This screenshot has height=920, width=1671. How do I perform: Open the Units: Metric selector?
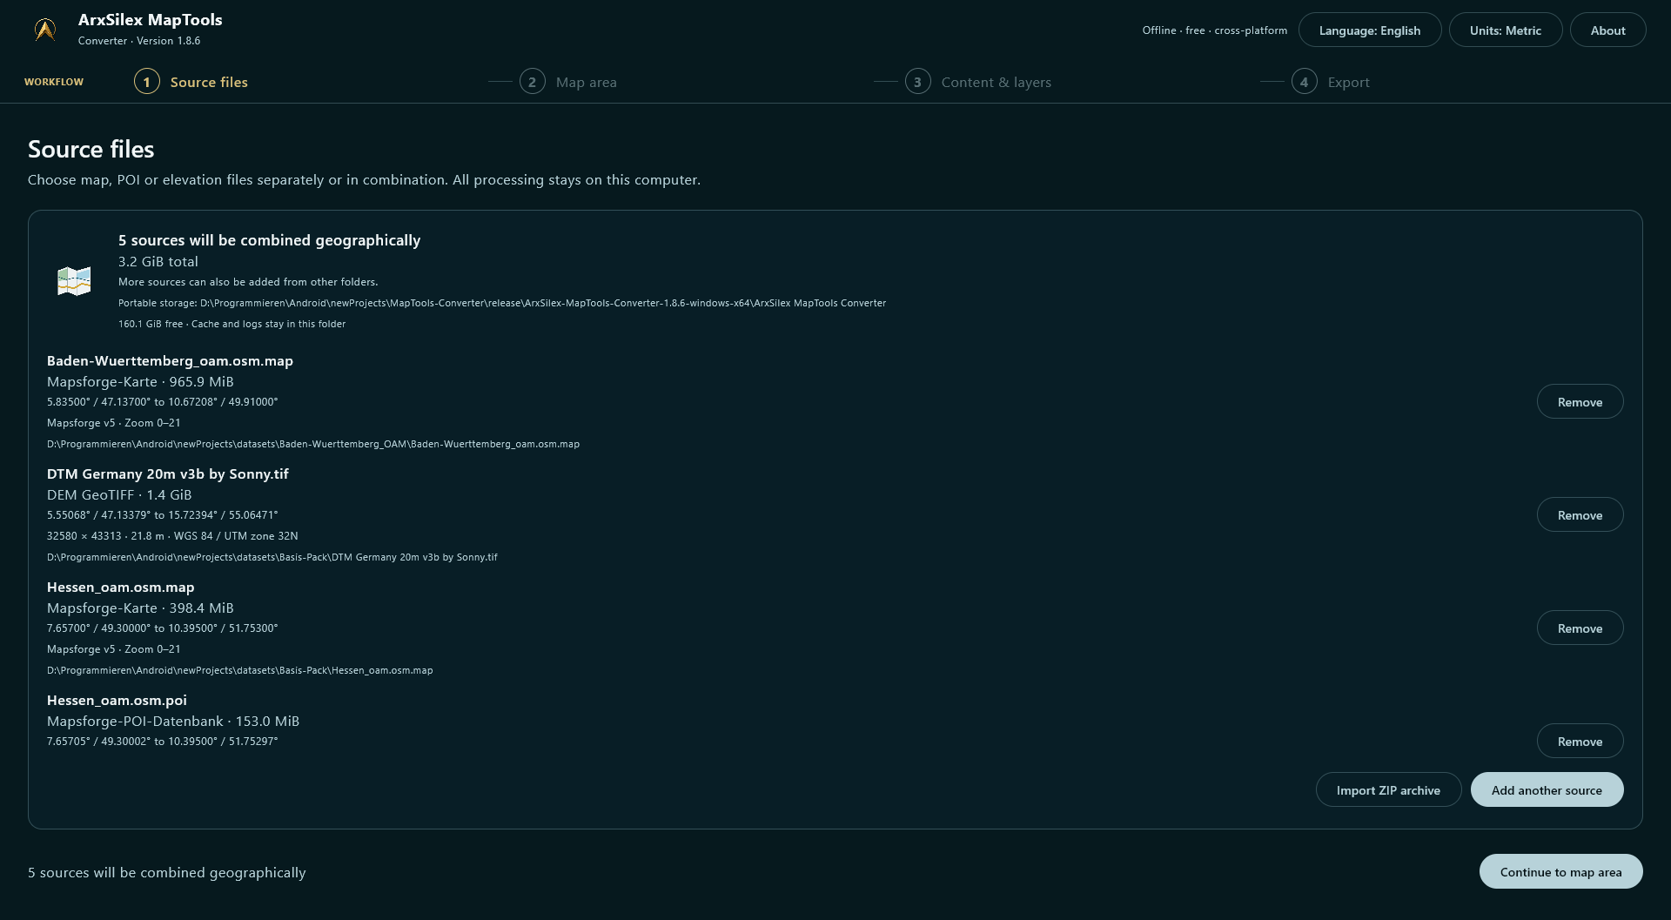(x=1505, y=30)
